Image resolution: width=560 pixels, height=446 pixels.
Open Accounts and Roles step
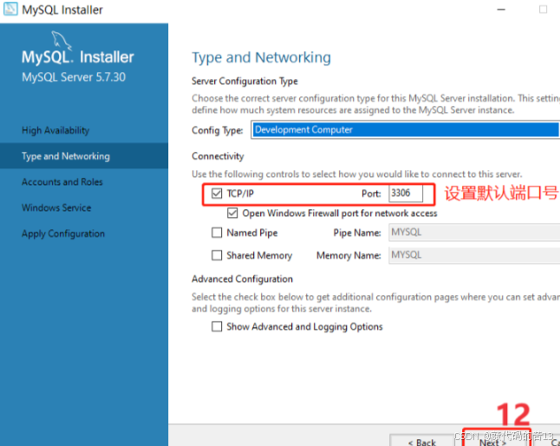tap(84, 182)
